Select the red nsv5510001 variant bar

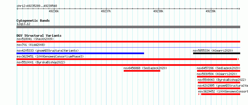click(x=128, y=65)
